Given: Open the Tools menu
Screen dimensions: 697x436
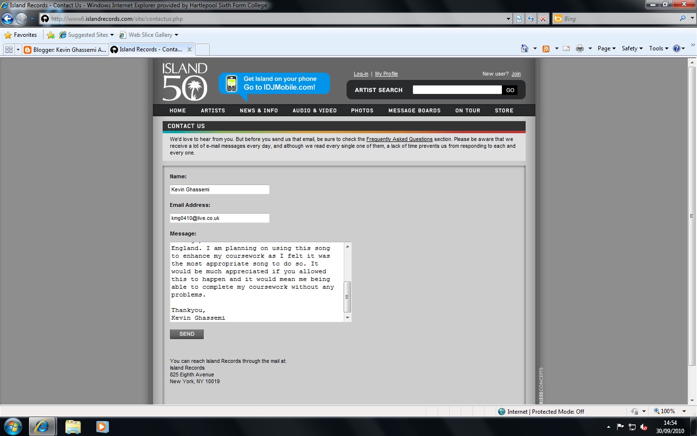Looking at the screenshot, I should [659, 48].
